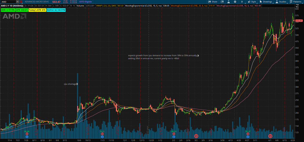Click the yellow Today's ATR: $15 label
The width and height of the screenshot is (304, 142).
(37, 10)
